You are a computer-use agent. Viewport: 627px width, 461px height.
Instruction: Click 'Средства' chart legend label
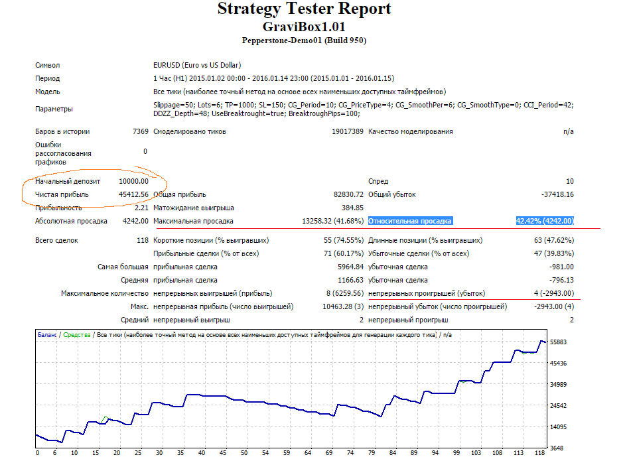click(77, 335)
